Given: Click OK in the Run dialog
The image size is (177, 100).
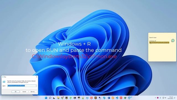Looking at the screenshot, I should 15,92.
